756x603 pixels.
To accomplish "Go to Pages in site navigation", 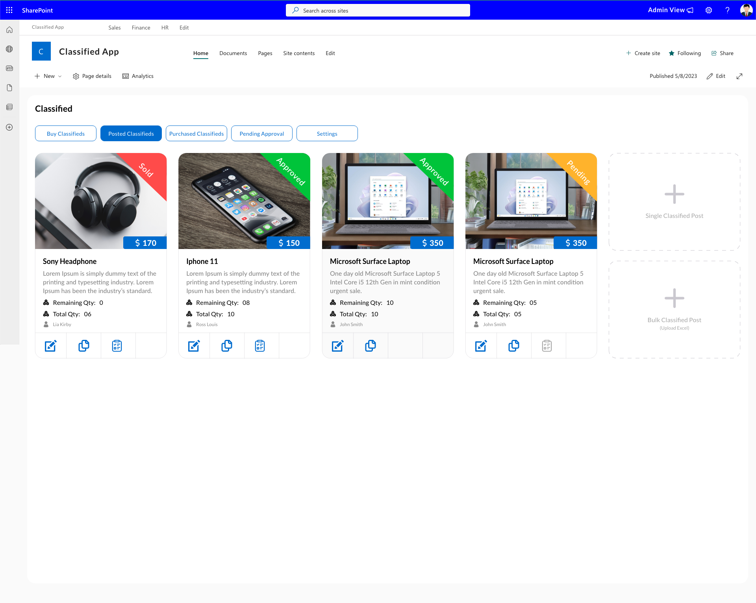I will point(265,53).
